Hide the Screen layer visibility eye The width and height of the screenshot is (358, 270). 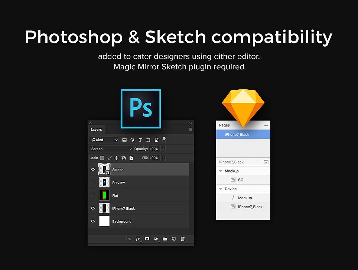point(93,169)
